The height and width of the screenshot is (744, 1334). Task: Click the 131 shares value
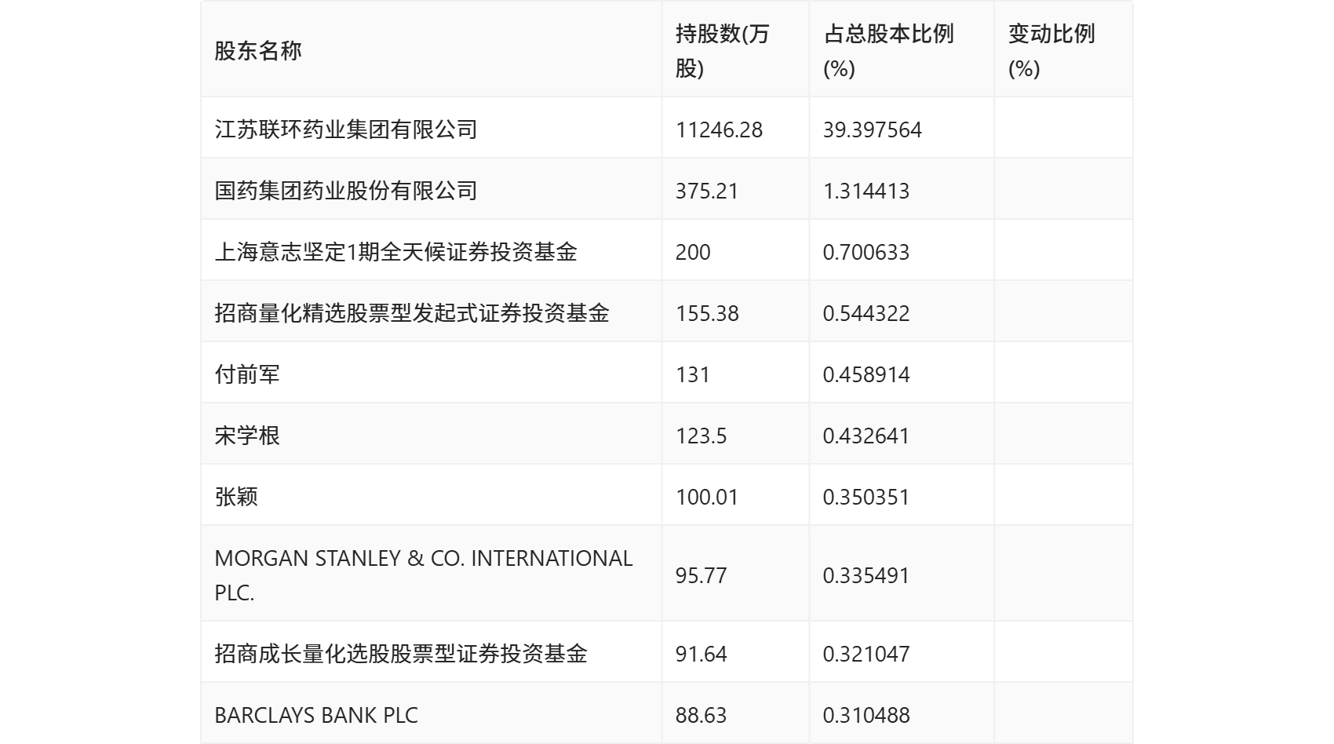tap(693, 374)
